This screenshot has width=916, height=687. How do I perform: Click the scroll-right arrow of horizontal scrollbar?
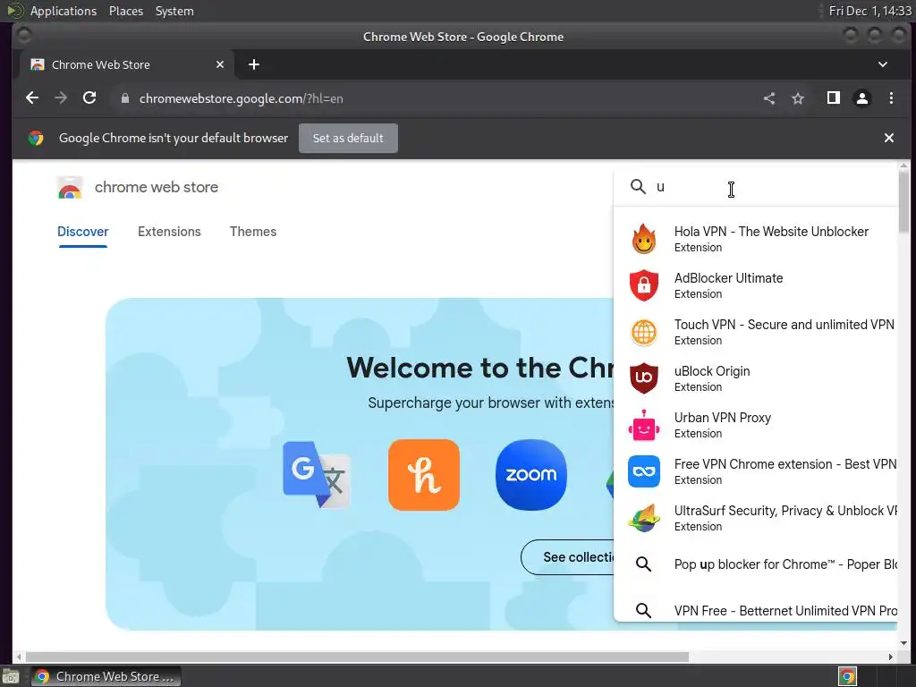coord(890,657)
